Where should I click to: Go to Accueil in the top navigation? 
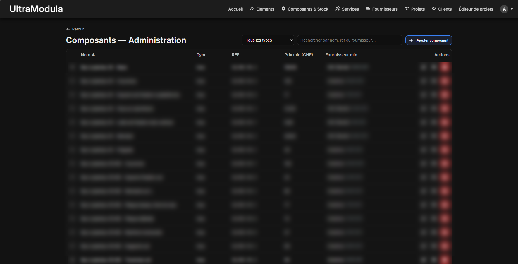coord(235,9)
